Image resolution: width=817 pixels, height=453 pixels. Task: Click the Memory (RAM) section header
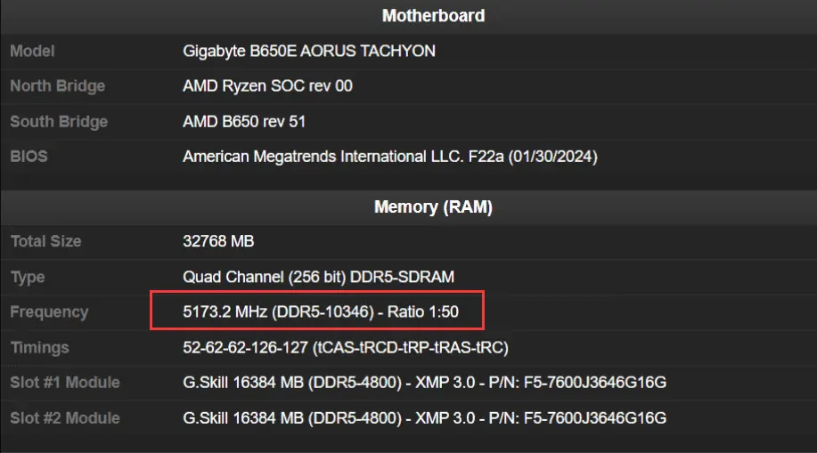click(x=433, y=207)
